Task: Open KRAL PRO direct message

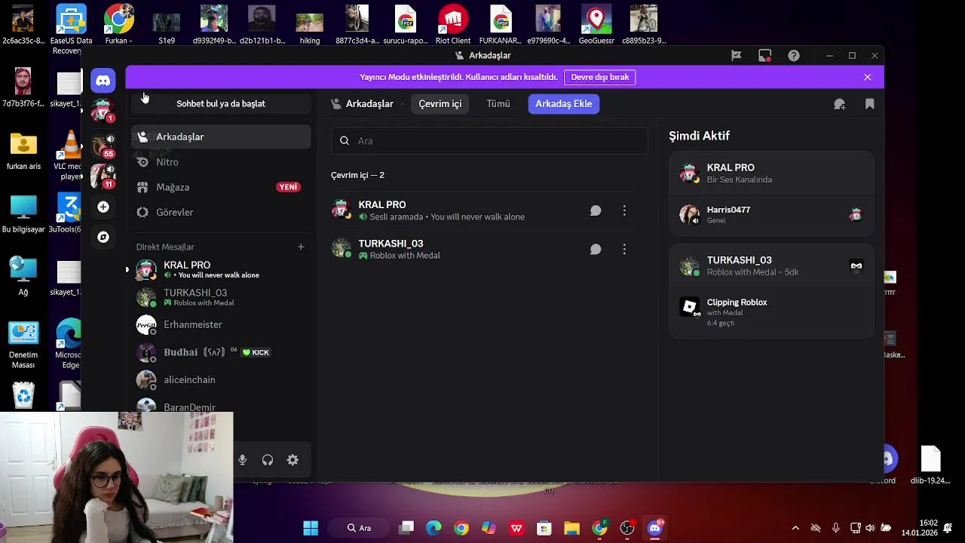Action: click(221, 269)
